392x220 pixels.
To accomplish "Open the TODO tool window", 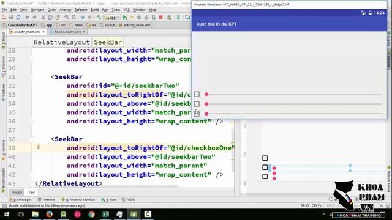I will [x=129, y=200].
